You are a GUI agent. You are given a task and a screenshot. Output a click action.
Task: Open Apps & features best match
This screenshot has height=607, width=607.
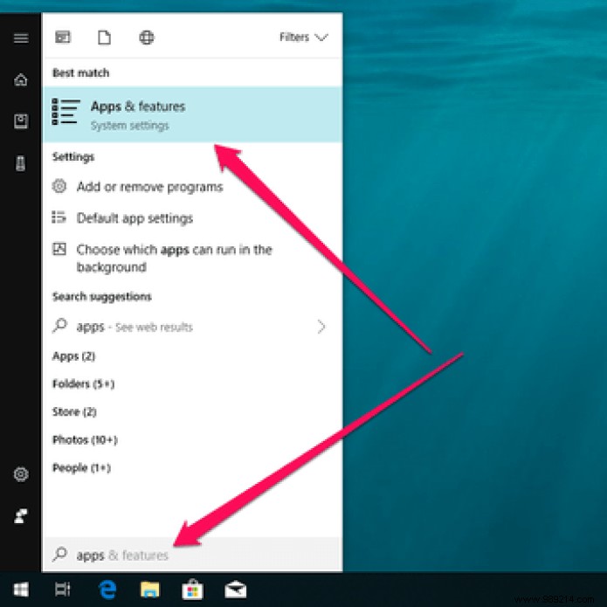click(192, 114)
